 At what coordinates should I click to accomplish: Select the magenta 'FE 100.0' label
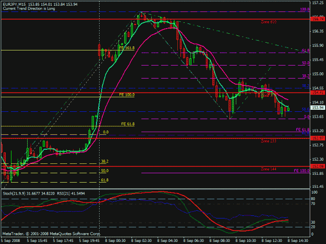click(301, 171)
